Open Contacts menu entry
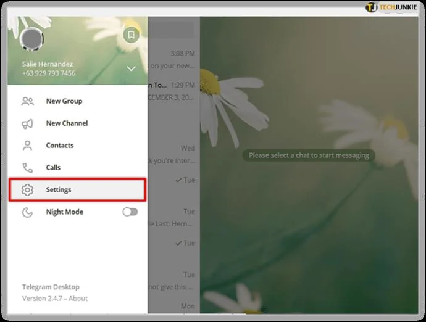 pos(78,145)
